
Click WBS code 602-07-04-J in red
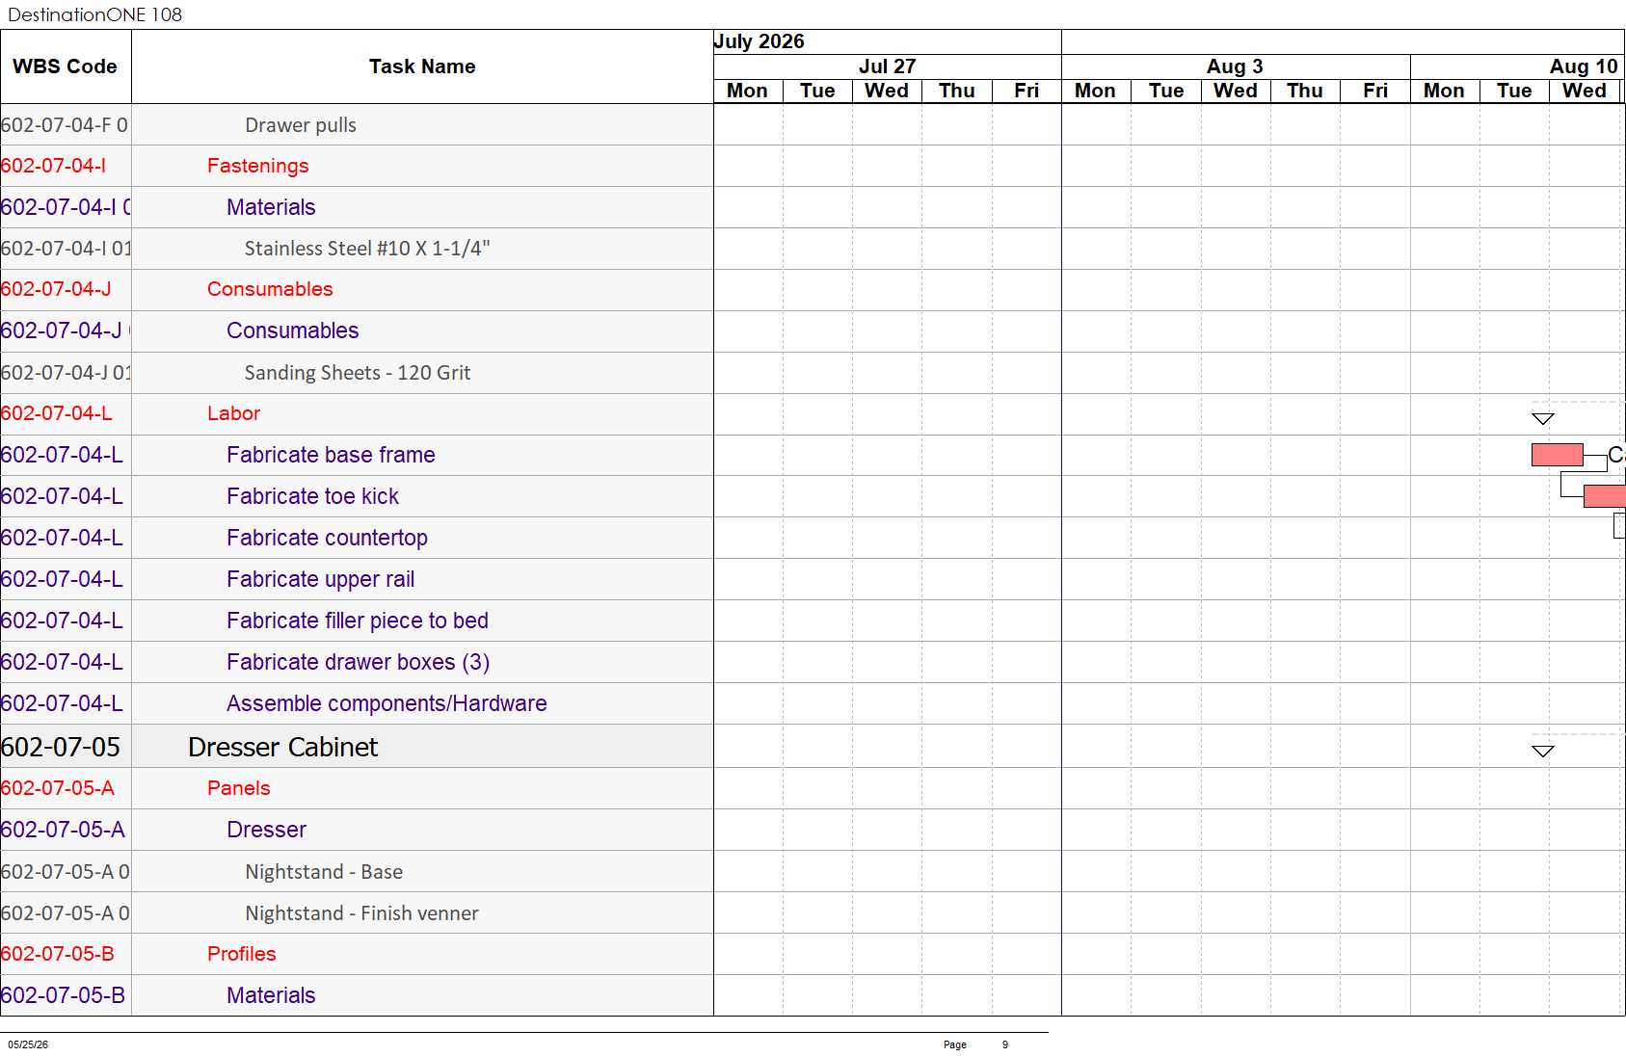(x=56, y=289)
